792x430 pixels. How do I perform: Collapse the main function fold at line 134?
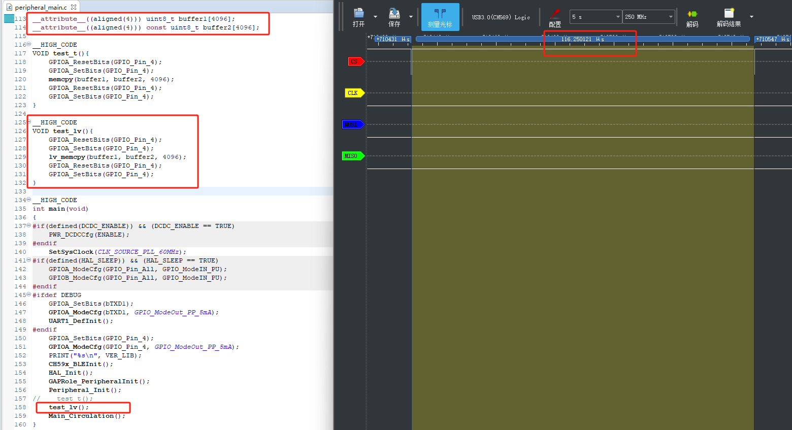[29, 200]
